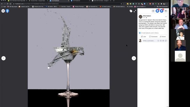This screenshot has height=107, width=190.
Task: Select the blank avatar placeholder participant tile
Action: click(180, 56)
